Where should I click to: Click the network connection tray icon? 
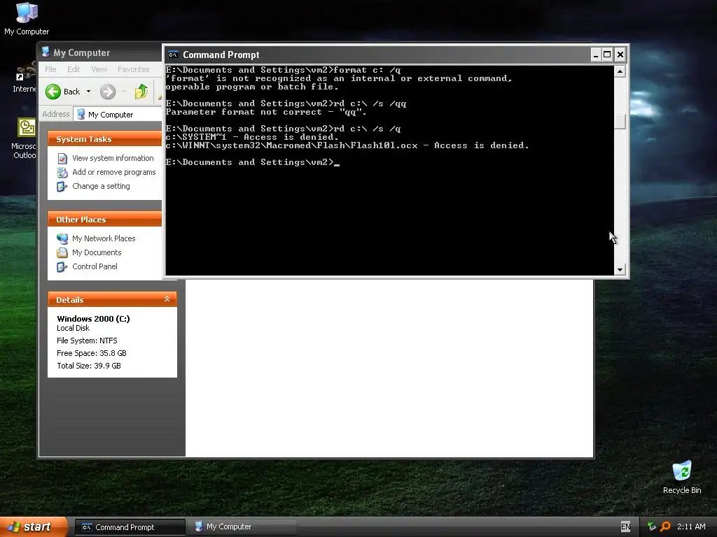pos(652,527)
